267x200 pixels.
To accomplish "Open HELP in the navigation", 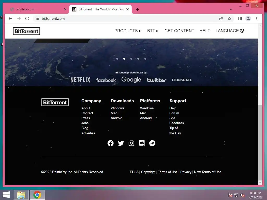I will [205, 31].
